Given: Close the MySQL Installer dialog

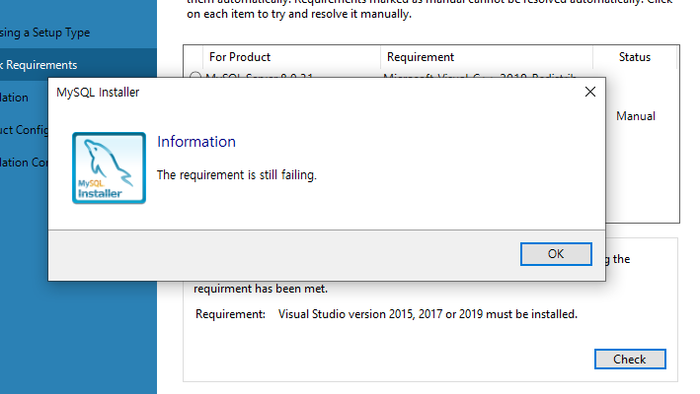Looking at the screenshot, I should [x=590, y=92].
